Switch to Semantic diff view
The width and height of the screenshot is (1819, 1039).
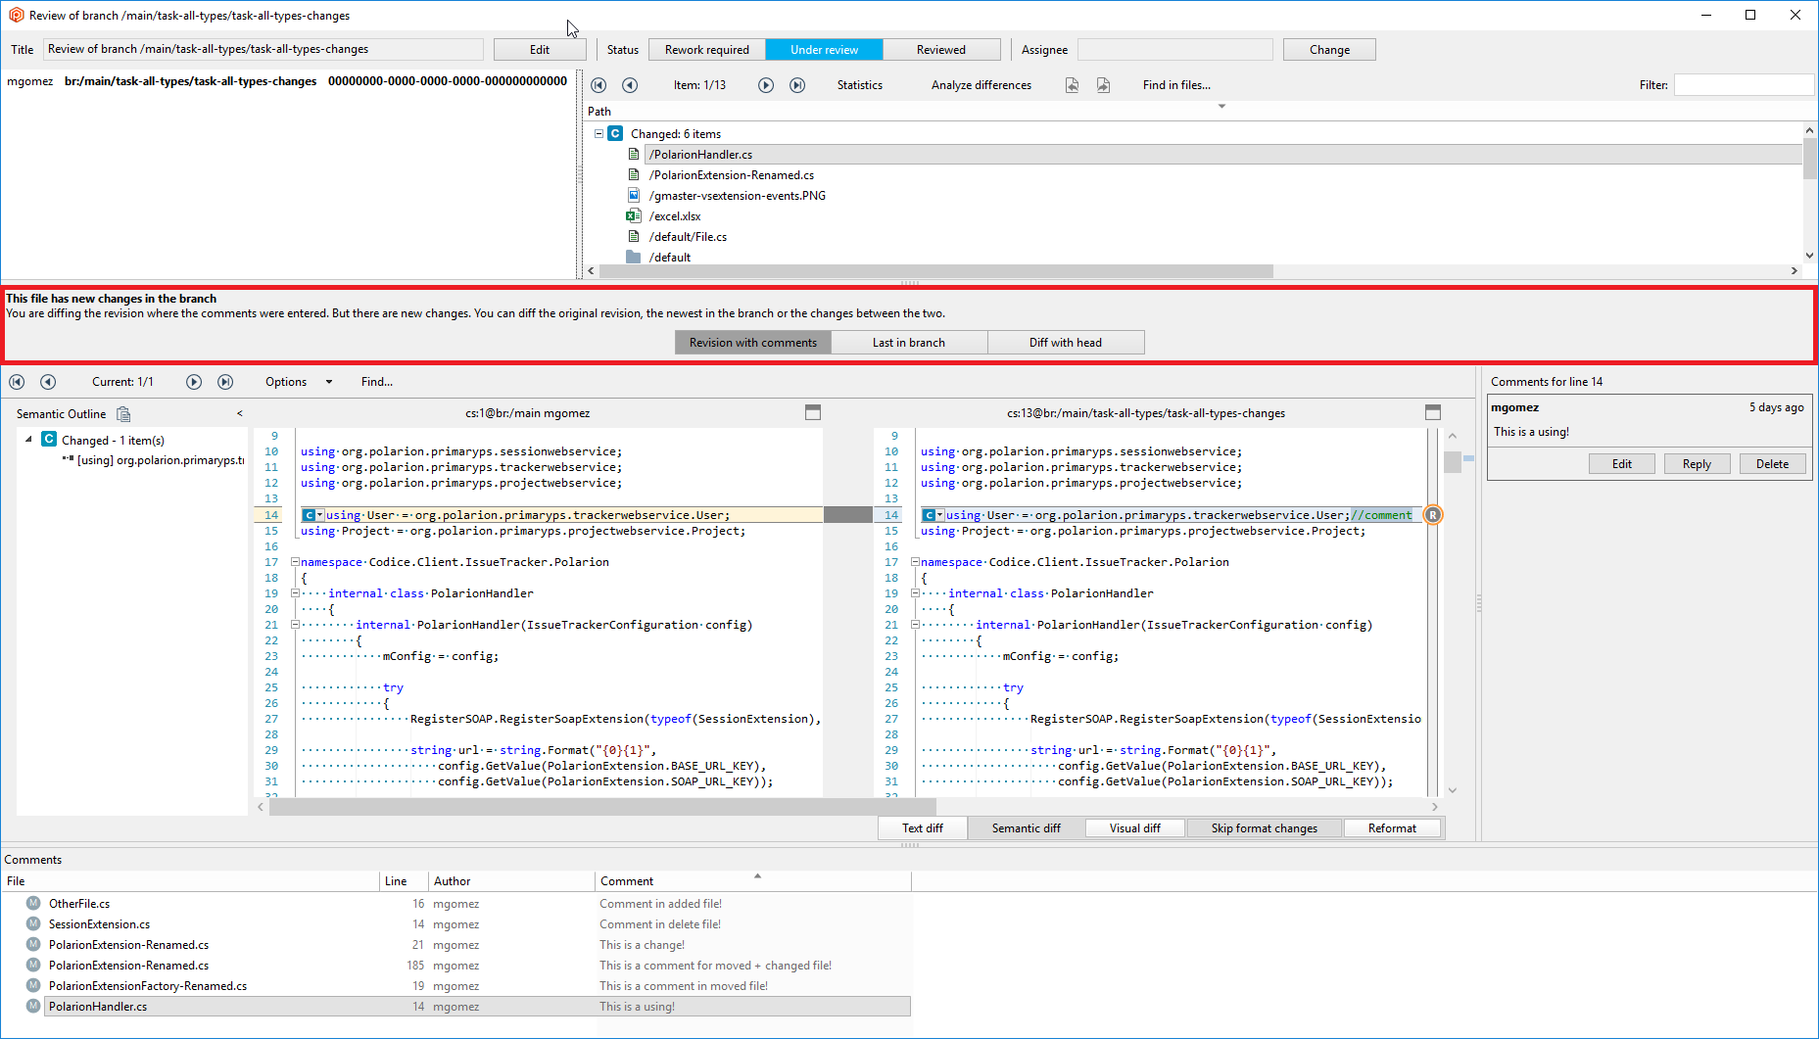pyautogui.click(x=1025, y=827)
